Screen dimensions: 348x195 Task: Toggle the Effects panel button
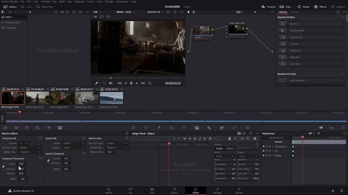pyautogui.click(x=320, y=7)
